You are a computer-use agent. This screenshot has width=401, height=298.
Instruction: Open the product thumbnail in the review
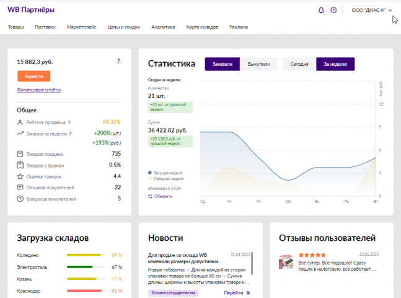286,262
